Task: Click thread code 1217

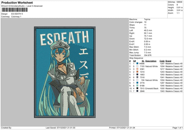Action: (162, 69)
